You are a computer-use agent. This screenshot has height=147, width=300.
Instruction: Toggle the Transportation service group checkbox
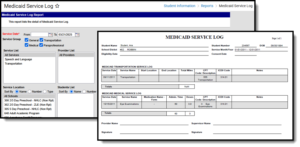(x=41, y=40)
